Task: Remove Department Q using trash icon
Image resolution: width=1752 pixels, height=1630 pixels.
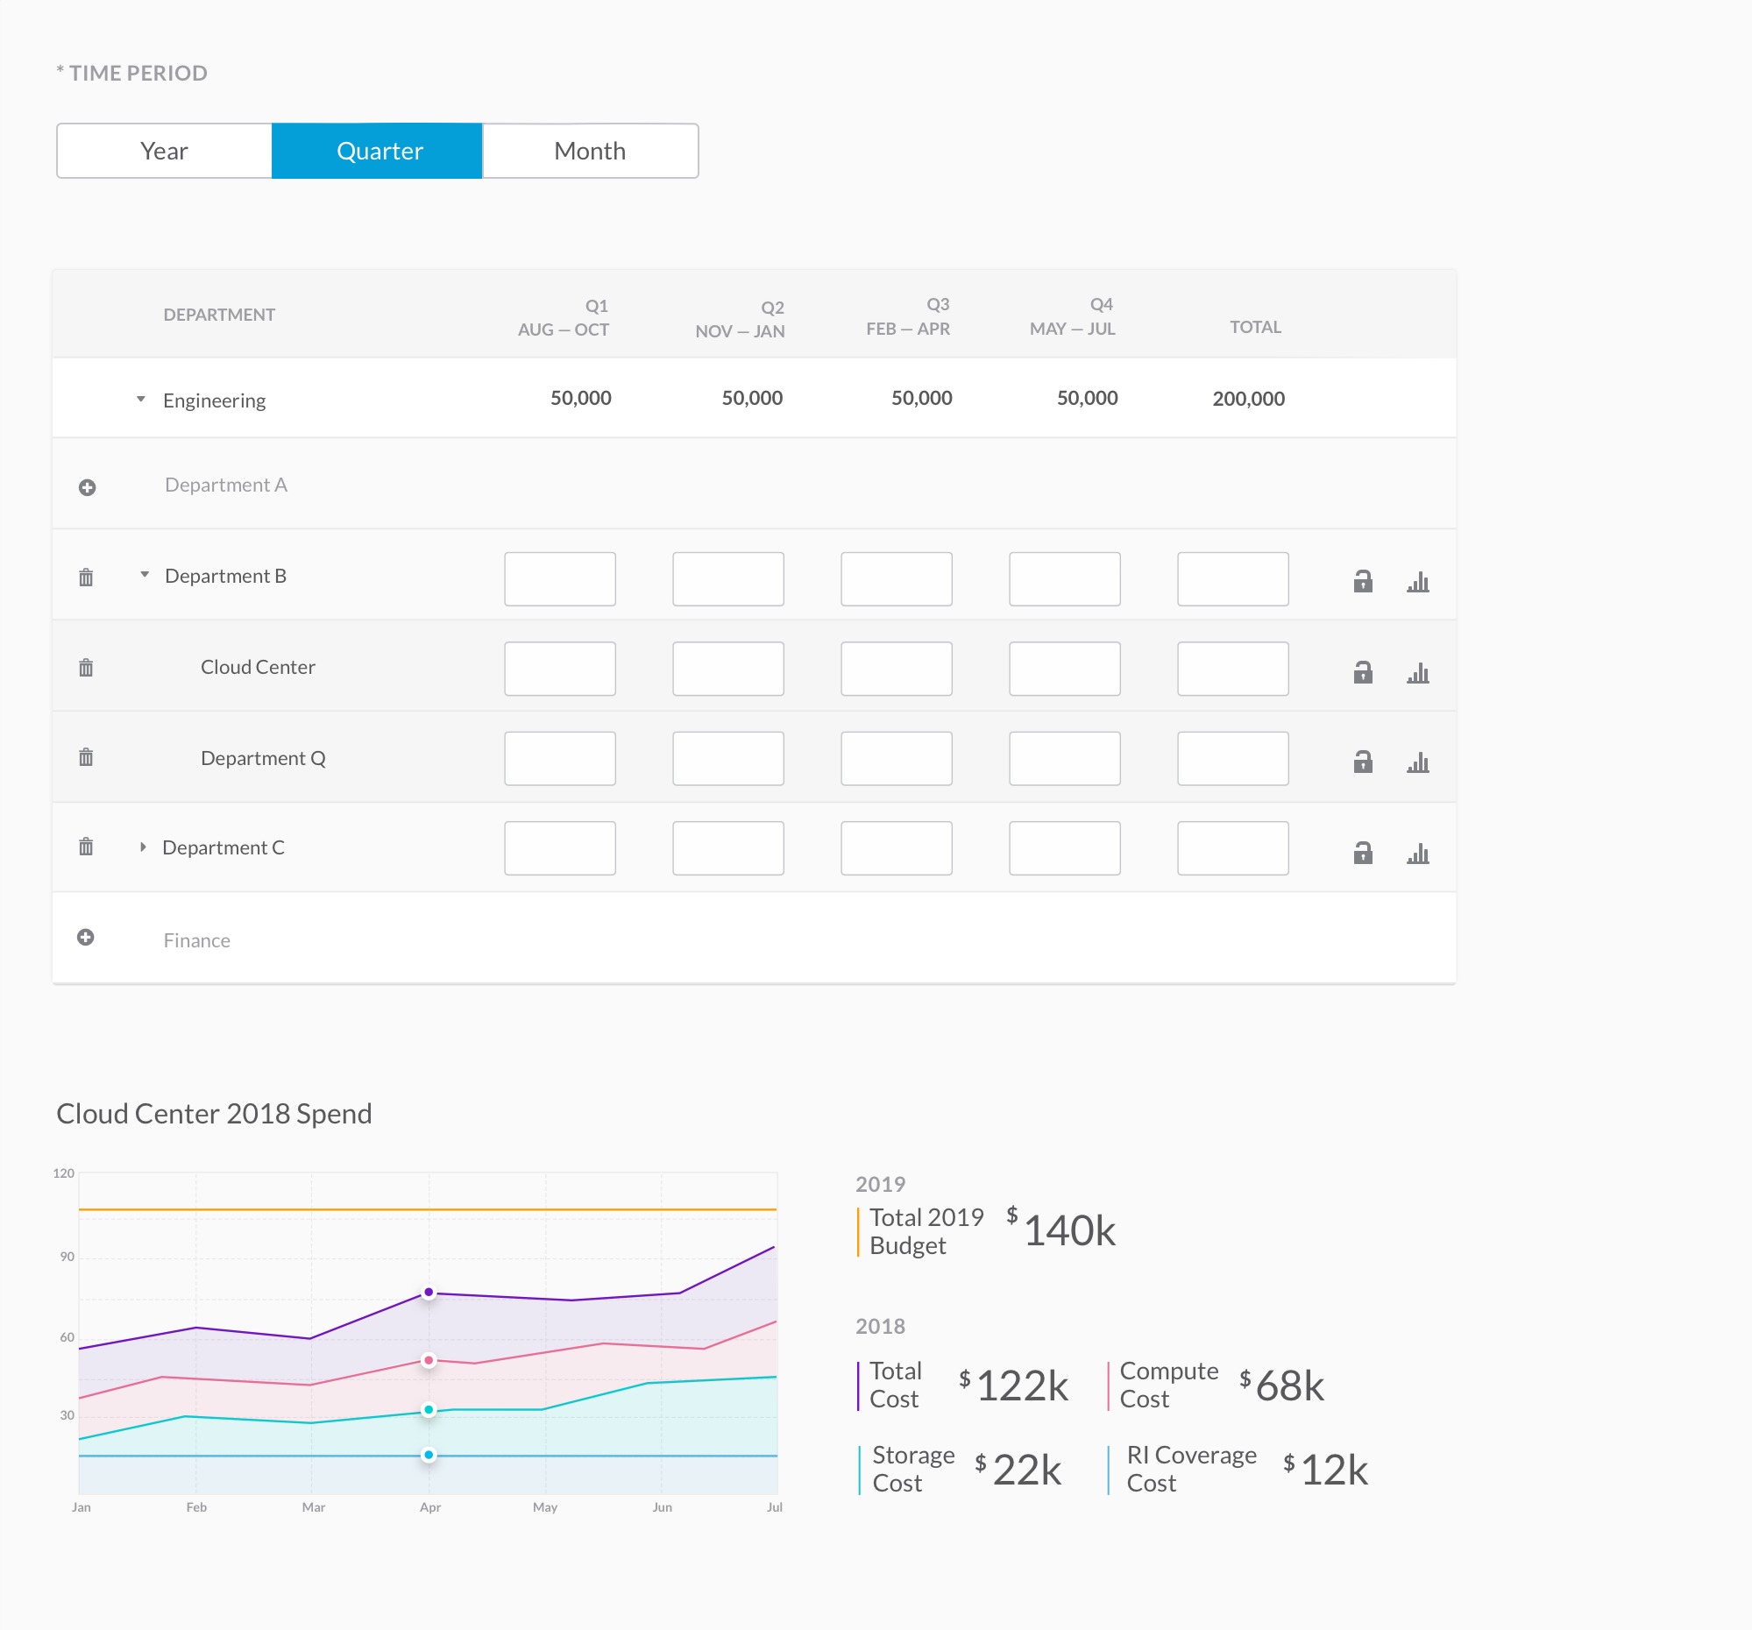Action: pyautogui.click(x=86, y=757)
